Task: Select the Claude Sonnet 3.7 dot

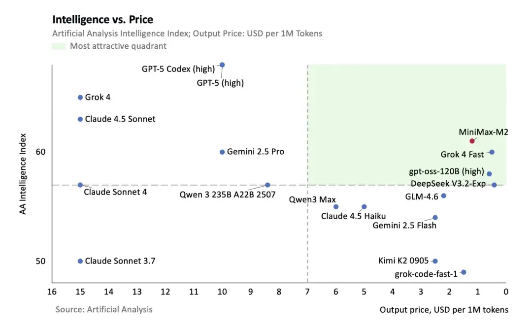Action: point(80,261)
